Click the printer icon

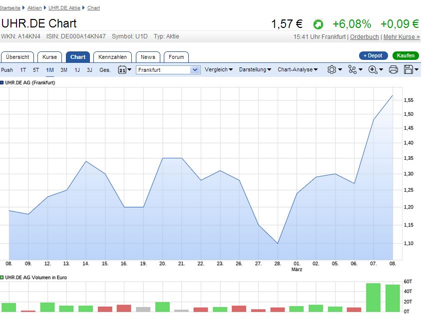[x=393, y=70]
